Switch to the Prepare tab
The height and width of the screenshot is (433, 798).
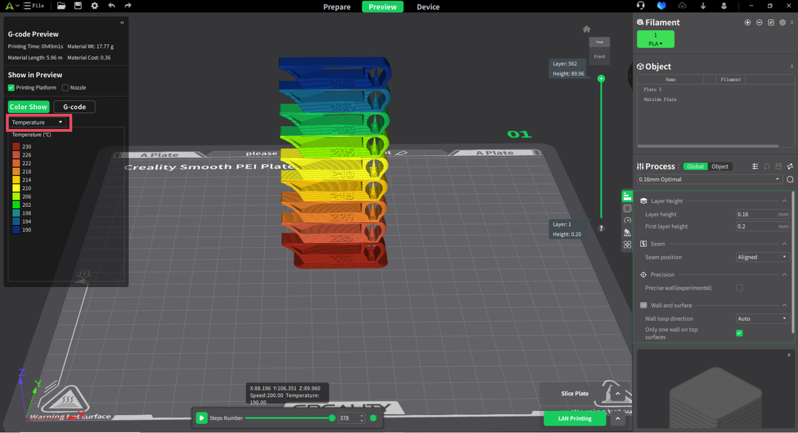pos(337,7)
